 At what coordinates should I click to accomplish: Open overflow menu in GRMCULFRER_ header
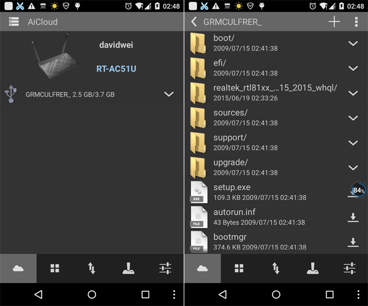[356, 22]
